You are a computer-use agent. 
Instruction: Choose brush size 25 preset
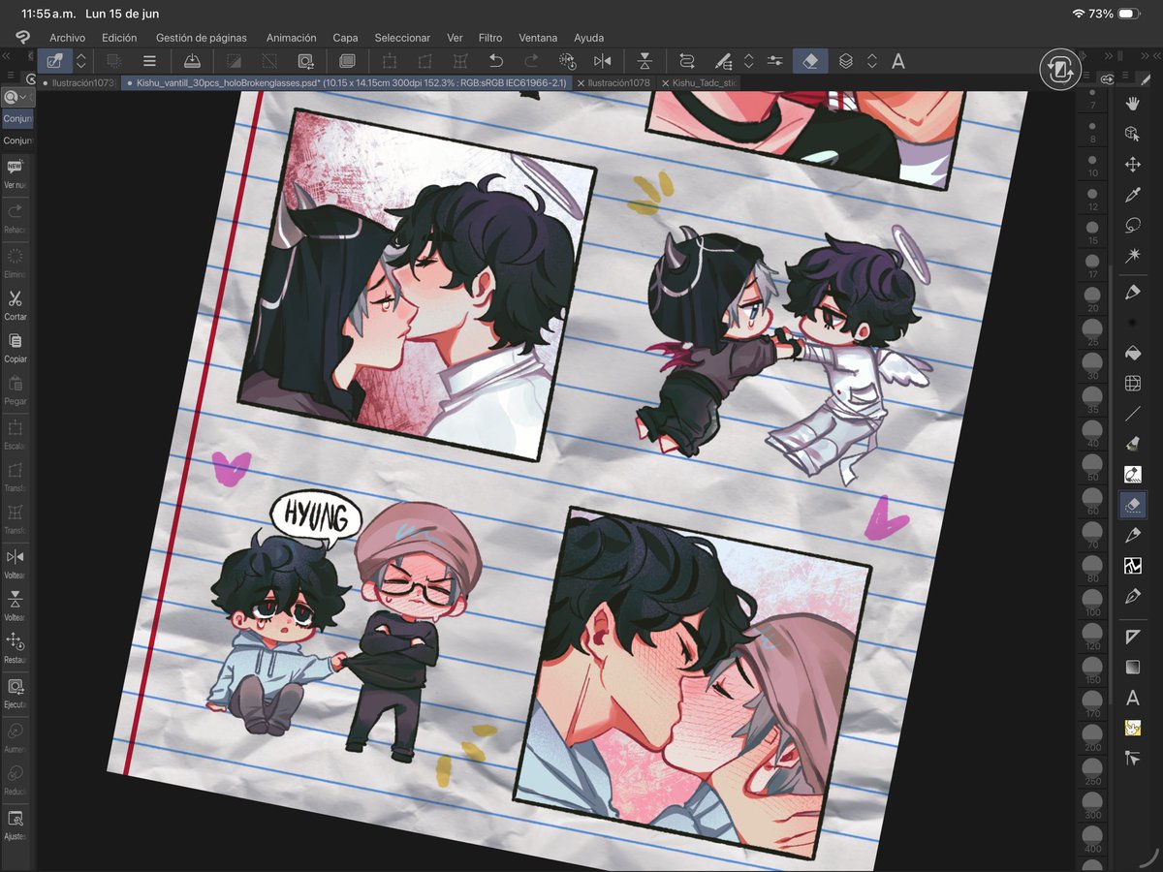1092,331
